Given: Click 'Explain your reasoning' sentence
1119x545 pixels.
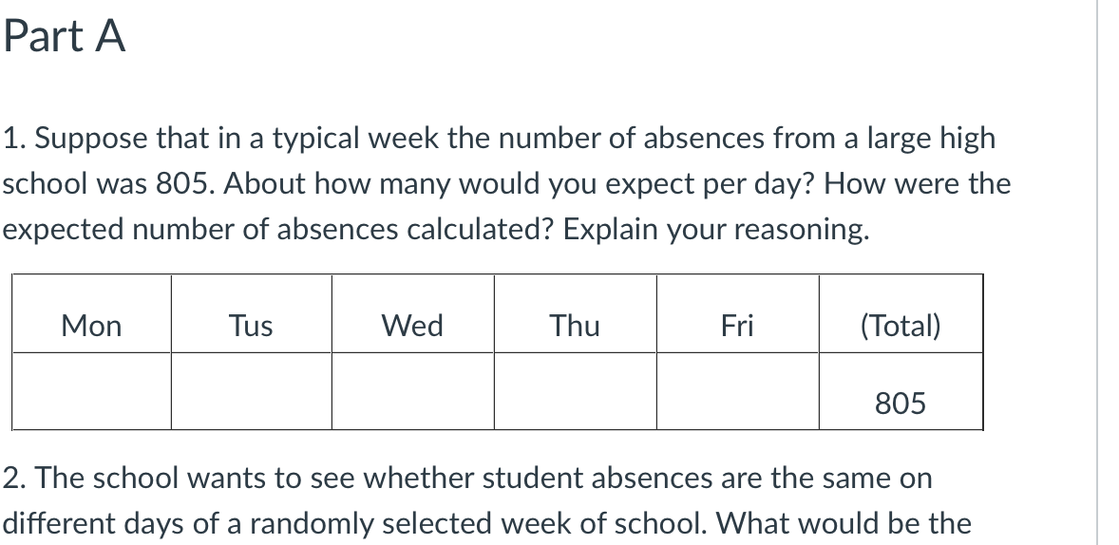Looking at the screenshot, I should 716,230.
